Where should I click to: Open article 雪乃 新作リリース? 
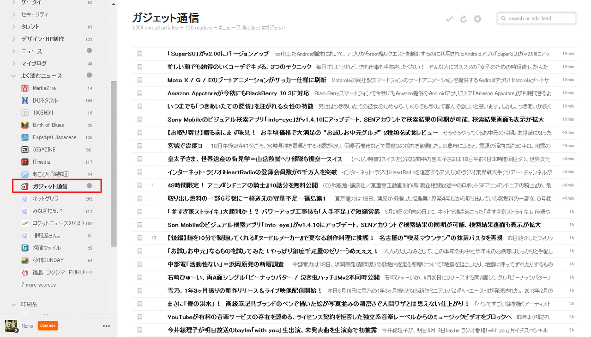(x=244, y=291)
